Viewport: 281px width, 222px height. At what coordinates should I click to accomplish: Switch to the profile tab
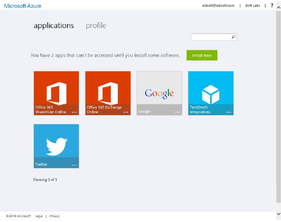(96, 26)
